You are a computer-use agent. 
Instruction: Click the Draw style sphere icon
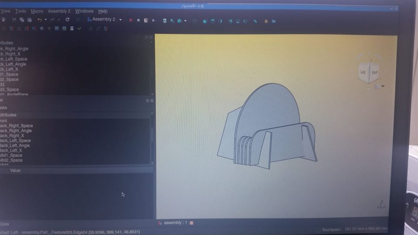click(x=180, y=21)
